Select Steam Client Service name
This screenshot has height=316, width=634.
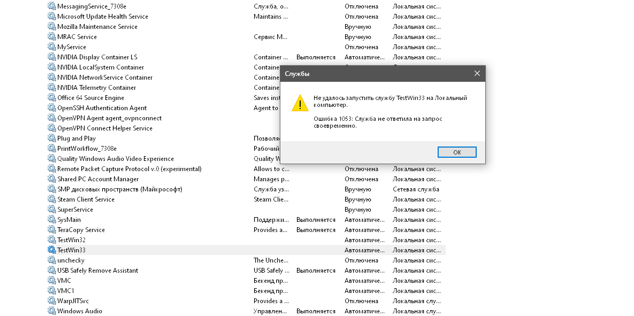86,199
